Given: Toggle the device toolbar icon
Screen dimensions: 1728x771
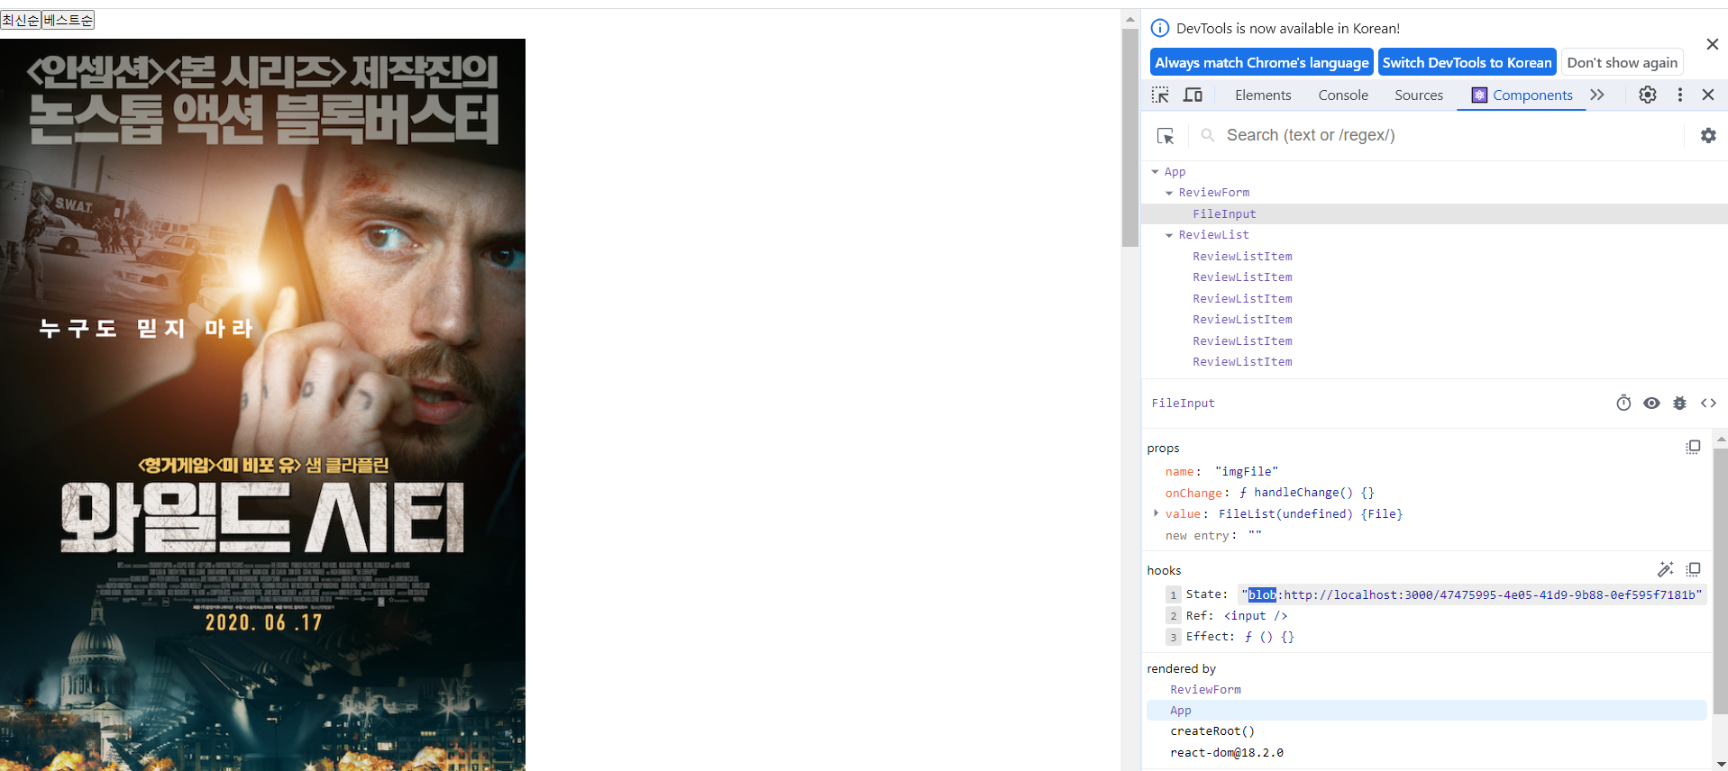Looking at the screenshot, I should pos(1193,95).
